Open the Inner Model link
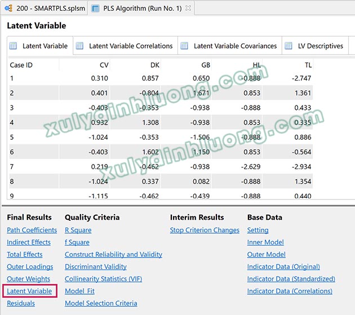This screenshot has width=355, height=315. 265,242
